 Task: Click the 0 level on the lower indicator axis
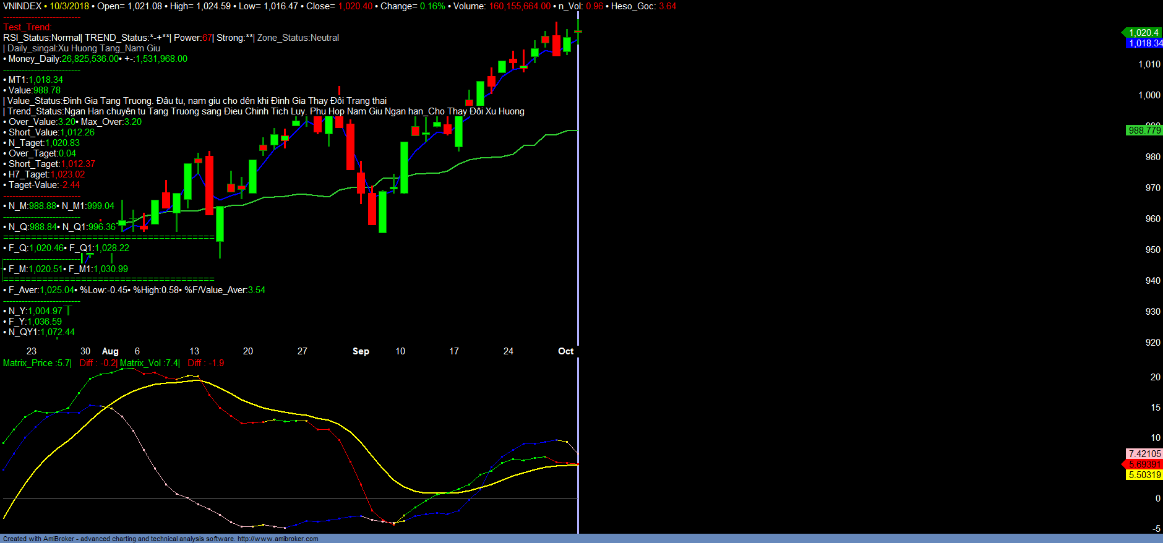(x=1157, y=498)
